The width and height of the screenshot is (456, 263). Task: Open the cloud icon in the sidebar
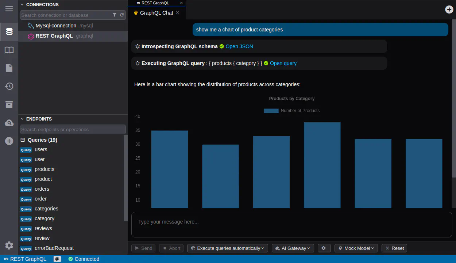pyautogui.click(x=9, y=123)
